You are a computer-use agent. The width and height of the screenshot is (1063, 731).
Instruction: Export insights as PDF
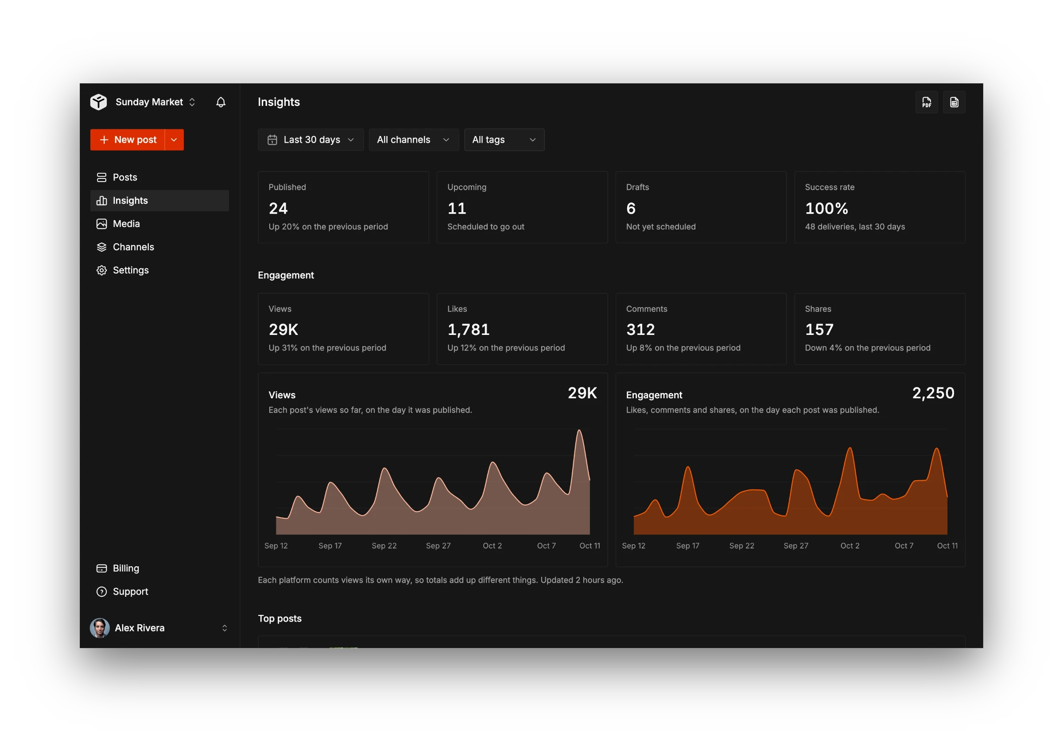click(x=926, y=102)
